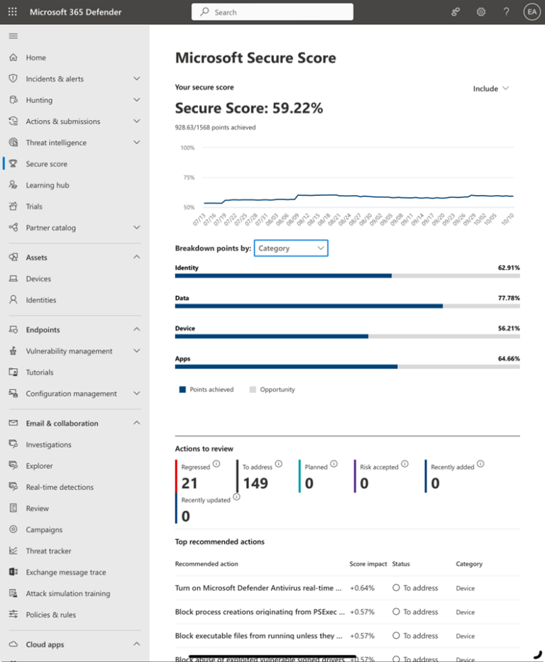
Task: Collapse navigation with the hamburger icon
Action: click(13, 36)
